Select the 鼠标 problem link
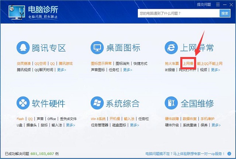The width and height of the screenshot is (236, 159). tap(44, 125)
